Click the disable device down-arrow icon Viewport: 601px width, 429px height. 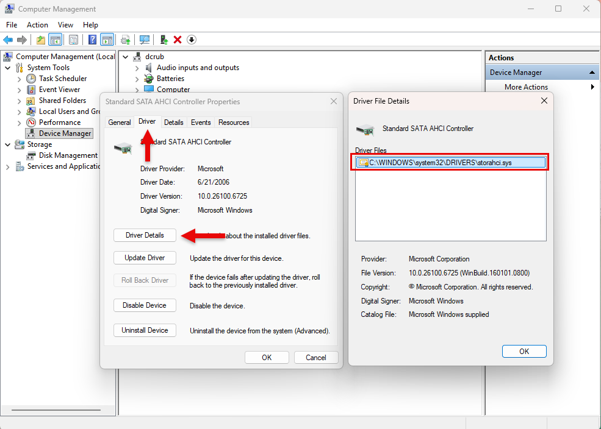pos(192,40)
